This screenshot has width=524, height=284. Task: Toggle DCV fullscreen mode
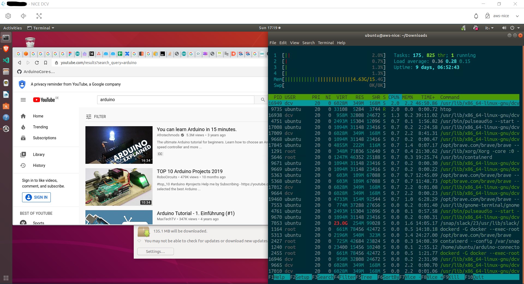pos(39,16)
